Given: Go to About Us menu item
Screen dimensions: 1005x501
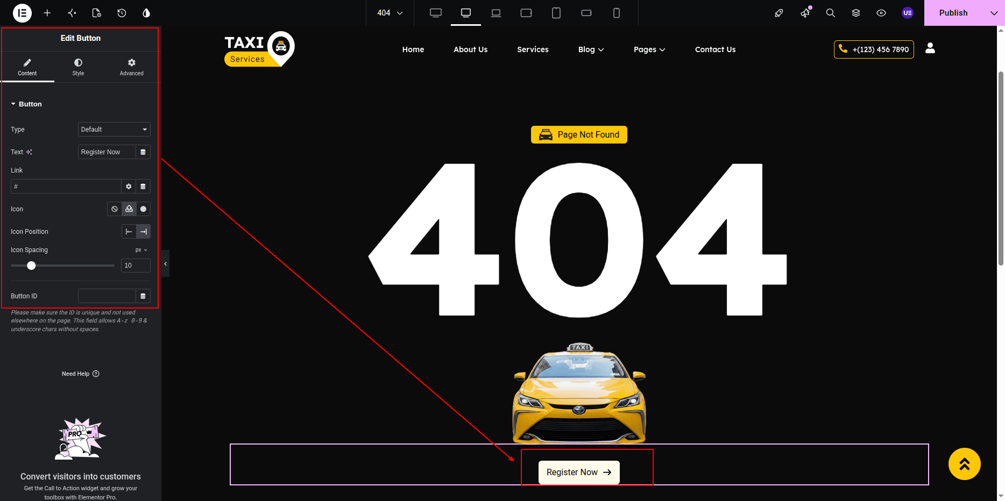Looking at the screenshot, I should (x=471, y=49).
